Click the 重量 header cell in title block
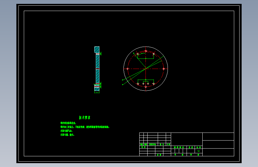Image resolution: width=258 pixels, height=167 pixels. (191, 147)
